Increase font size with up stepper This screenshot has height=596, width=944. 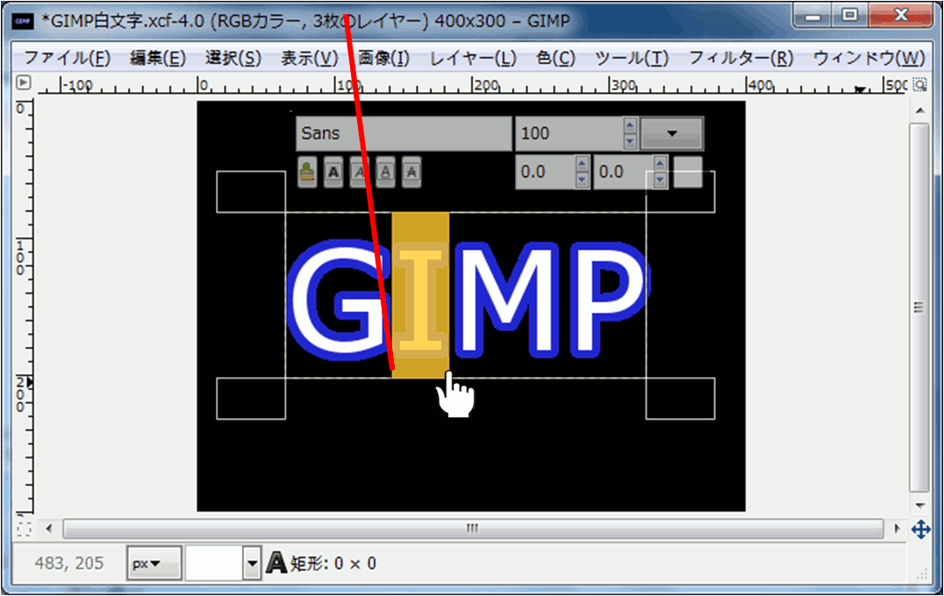point(629,126)
